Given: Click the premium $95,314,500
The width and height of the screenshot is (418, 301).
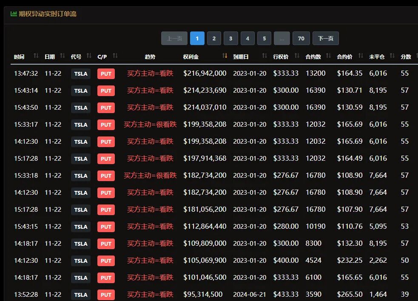Looking at the screenshot, I should (203, 294).
